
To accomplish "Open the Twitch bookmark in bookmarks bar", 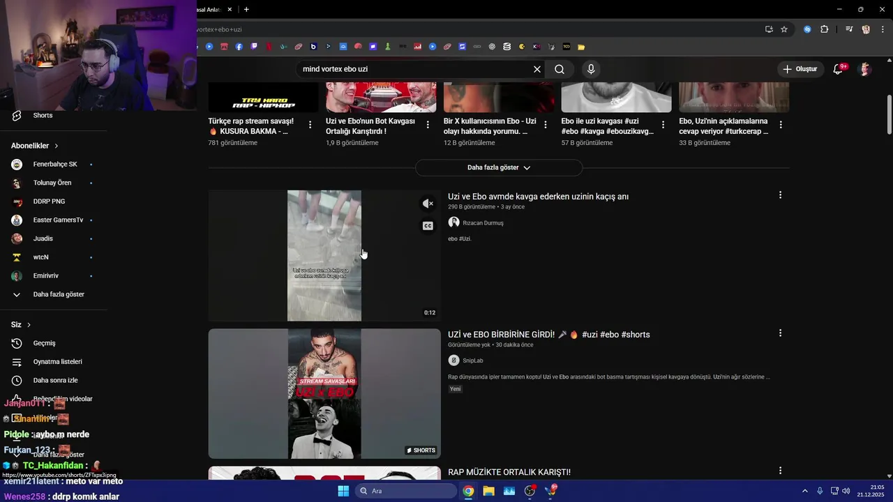I will tap(254, 47).
